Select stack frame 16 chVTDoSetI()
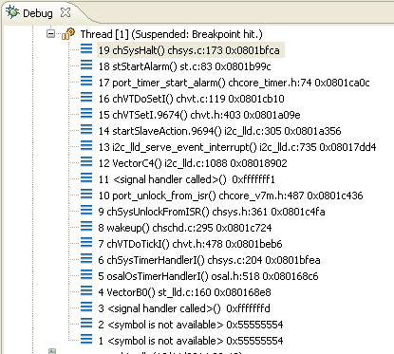 [191, 99]
